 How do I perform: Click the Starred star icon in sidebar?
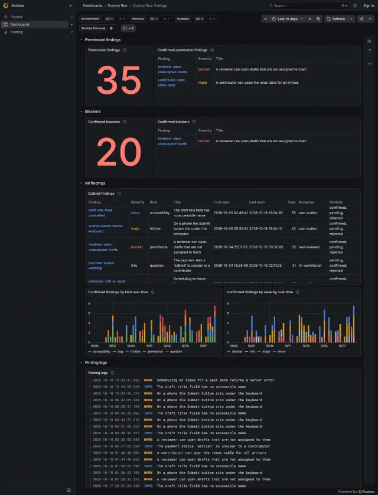6,17
